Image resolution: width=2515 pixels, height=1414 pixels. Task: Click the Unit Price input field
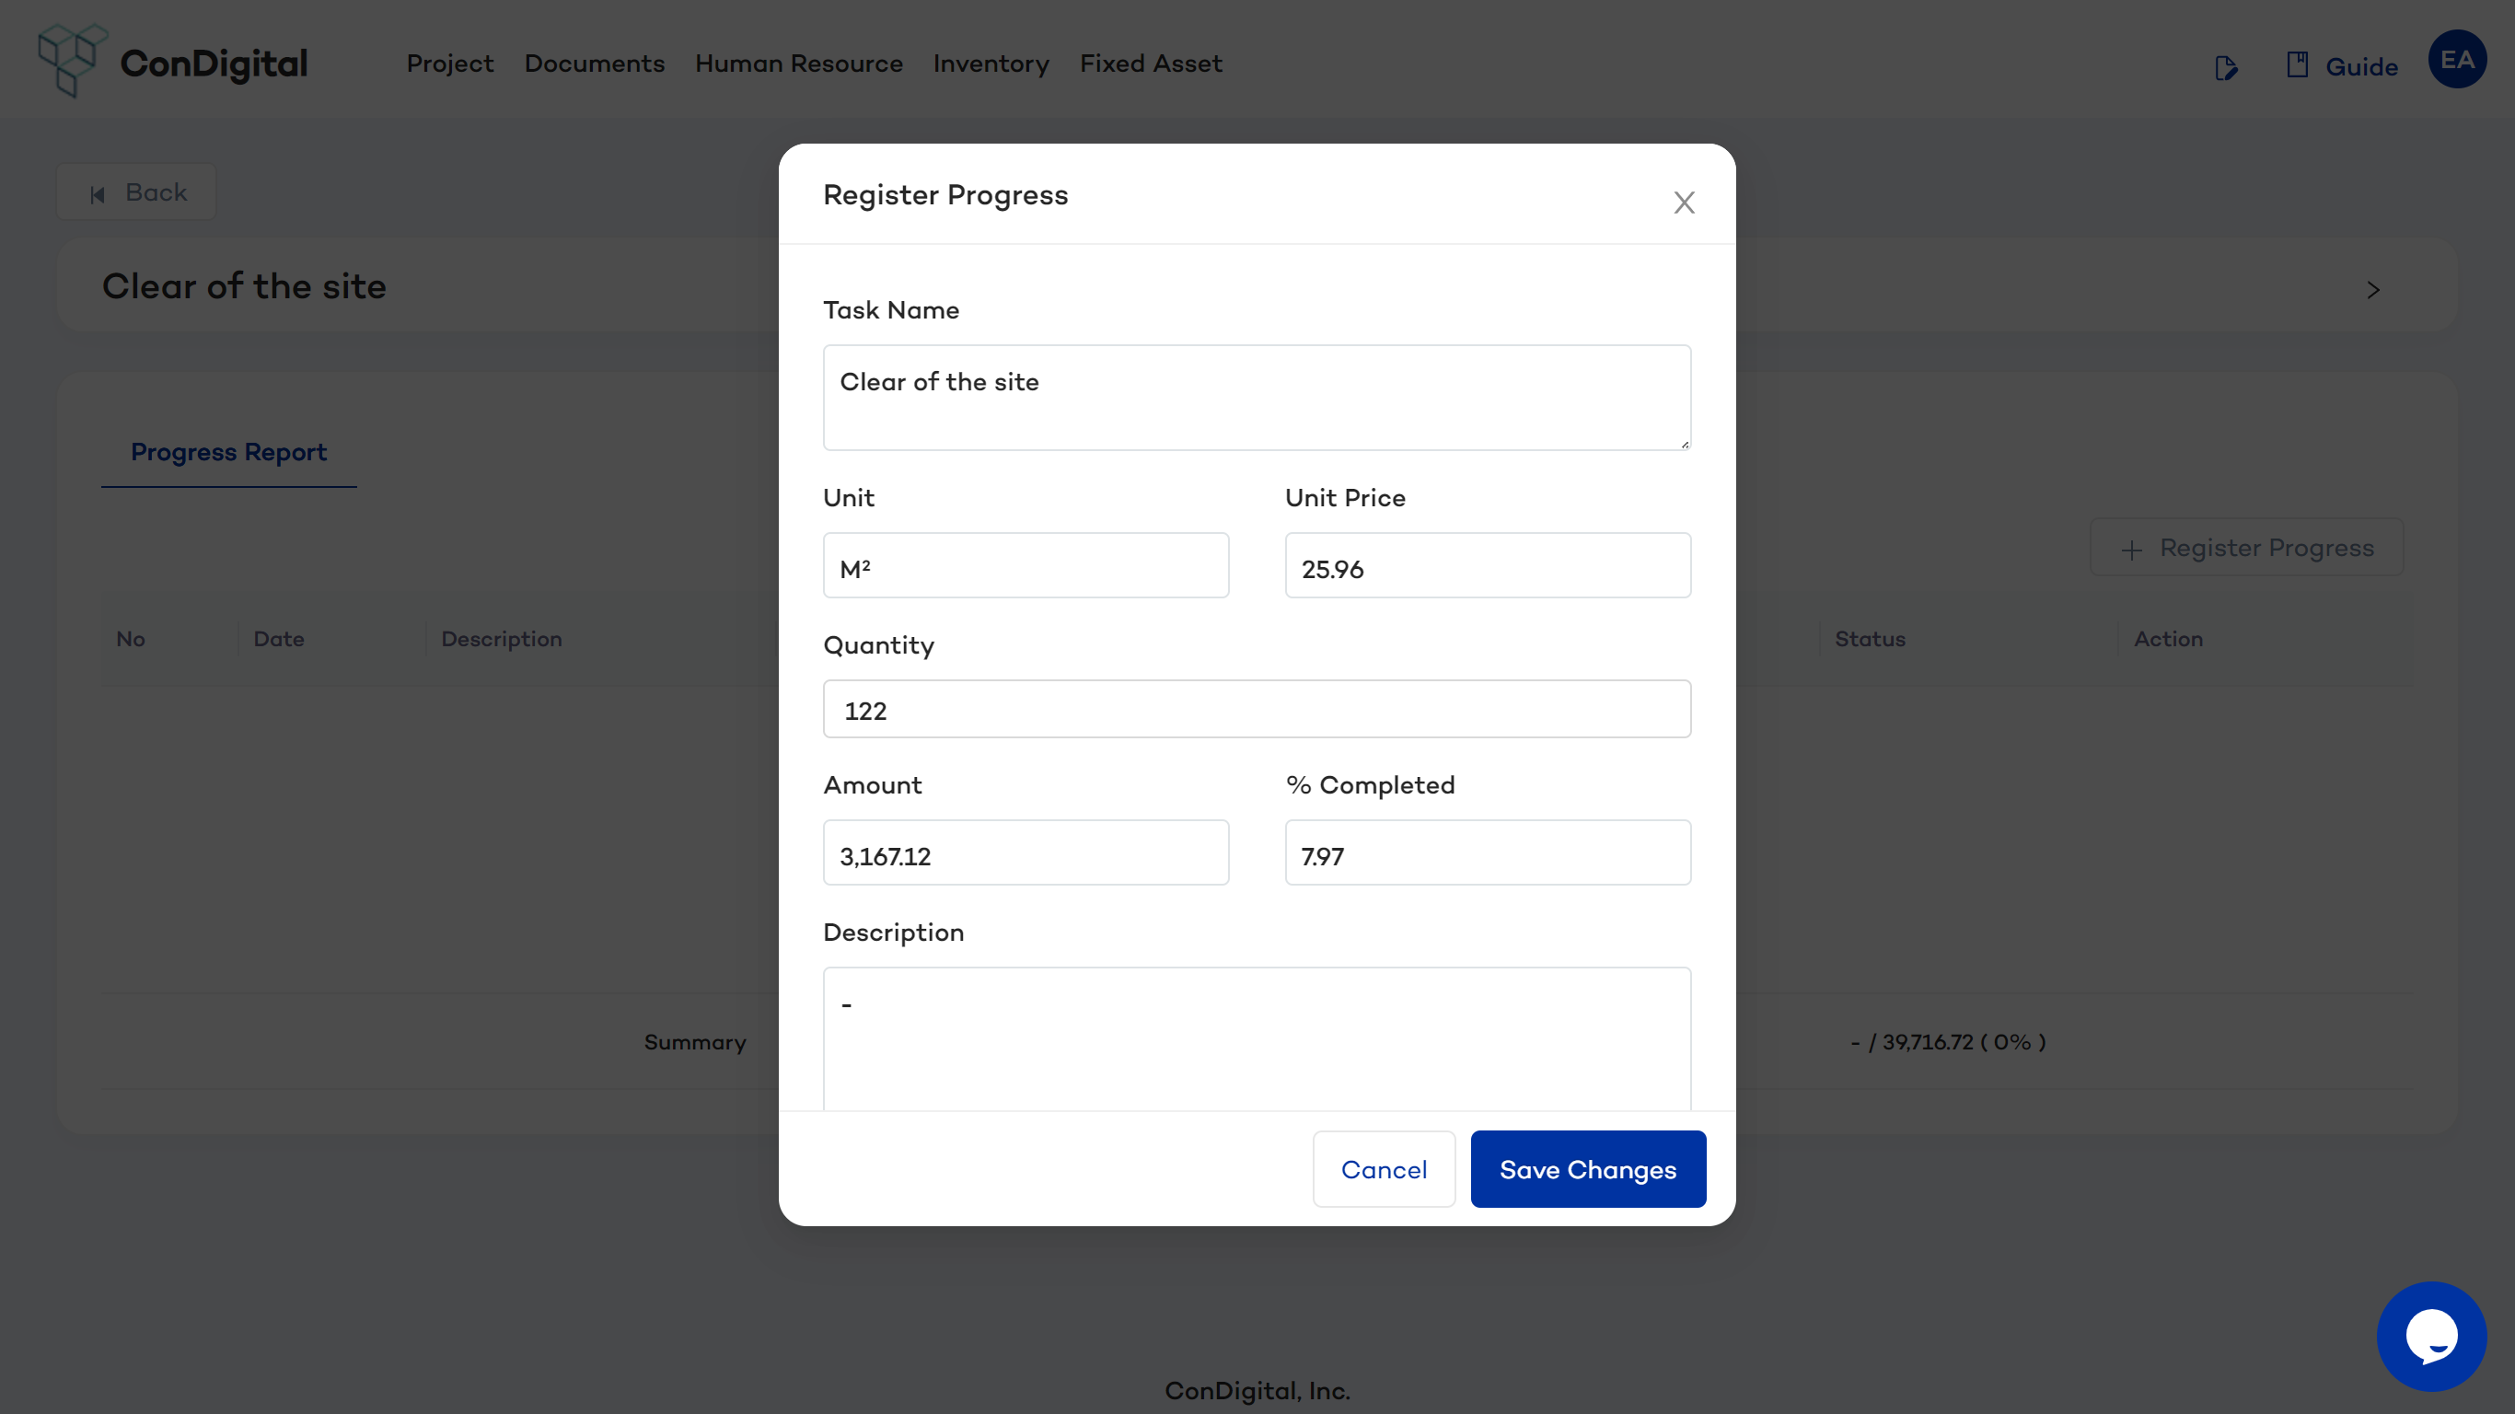(x=1486, y=567)
